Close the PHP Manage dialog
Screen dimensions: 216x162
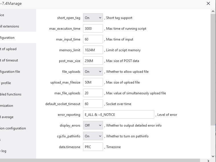[x=208, y=3]
